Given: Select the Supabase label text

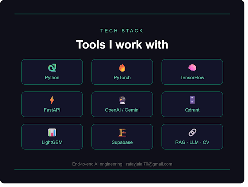Looking at the screenshot, I should click(122, 142).
